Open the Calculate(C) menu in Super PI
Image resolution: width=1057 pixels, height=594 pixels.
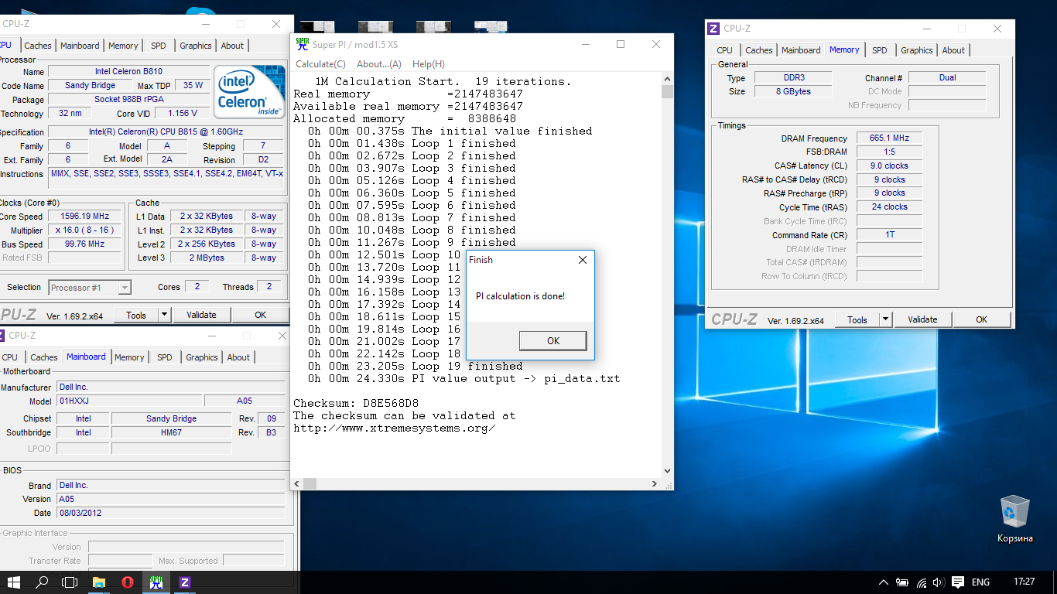point(320,64)
